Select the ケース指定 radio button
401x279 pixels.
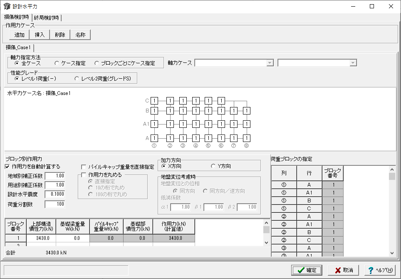pyautogui.click(x=57, y=63)
